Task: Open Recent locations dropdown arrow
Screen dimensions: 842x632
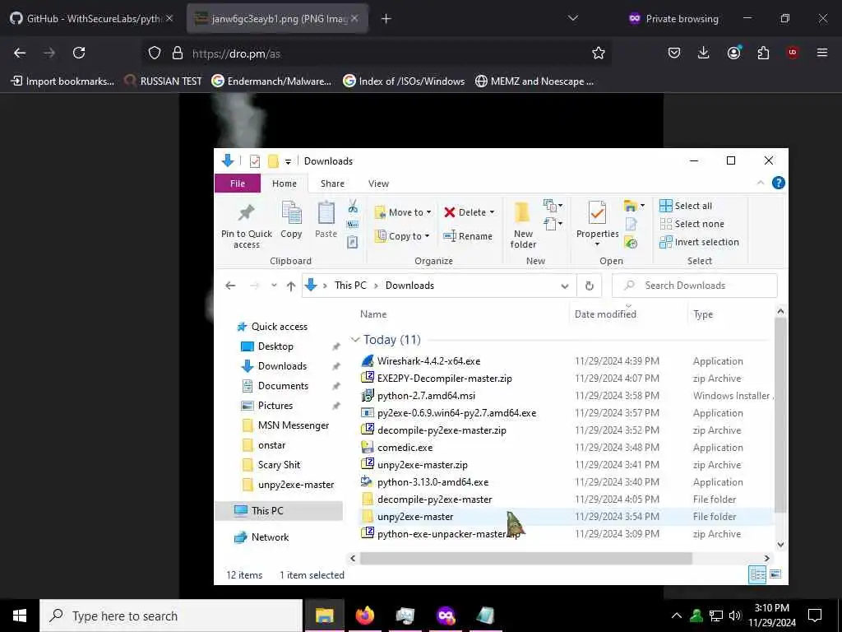Action: tap(274, 286)
